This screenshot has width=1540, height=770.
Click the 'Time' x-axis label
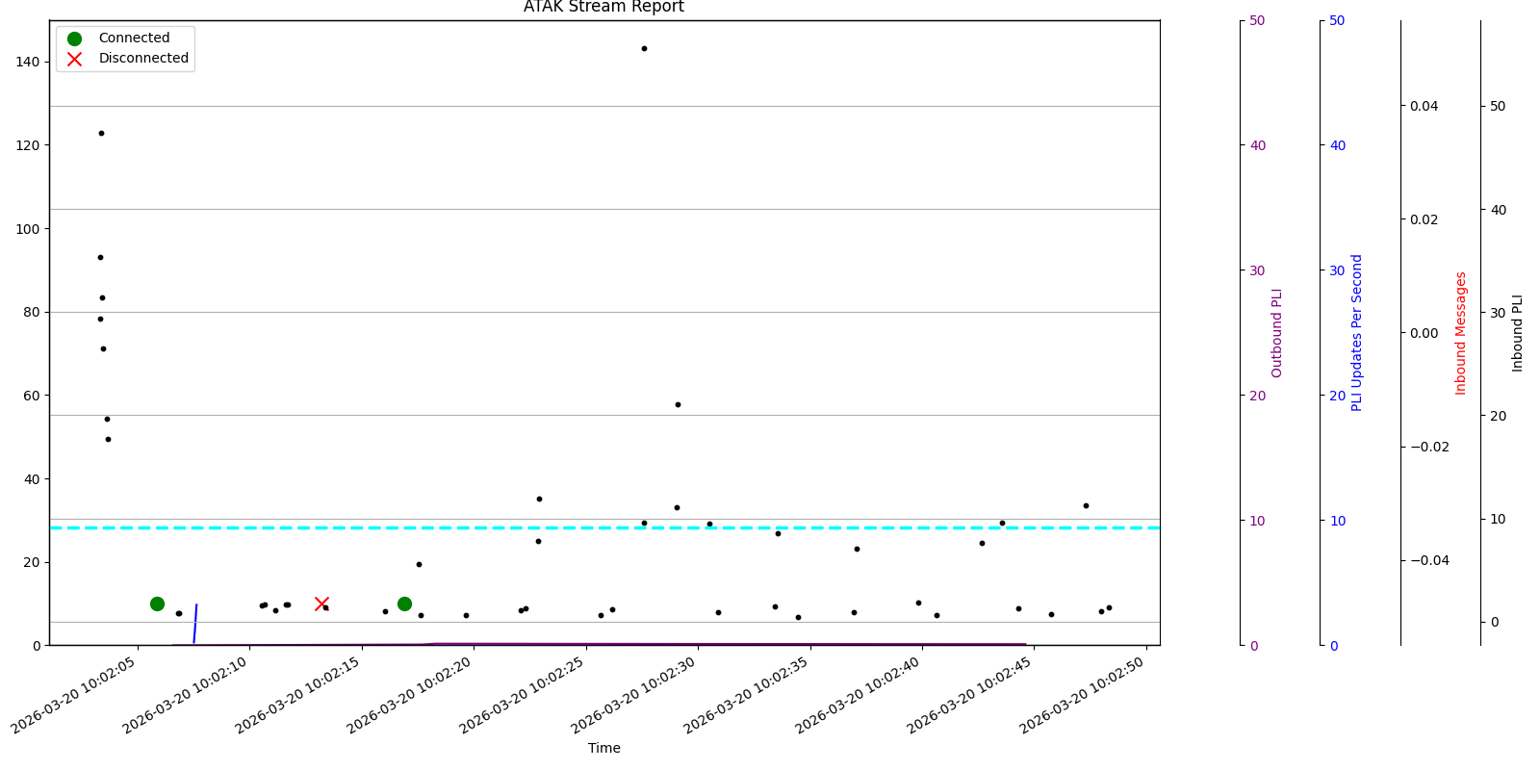[x=603, y=748]
